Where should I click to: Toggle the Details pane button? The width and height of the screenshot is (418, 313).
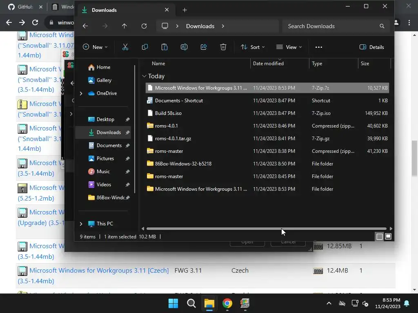[x=371, y=47]
